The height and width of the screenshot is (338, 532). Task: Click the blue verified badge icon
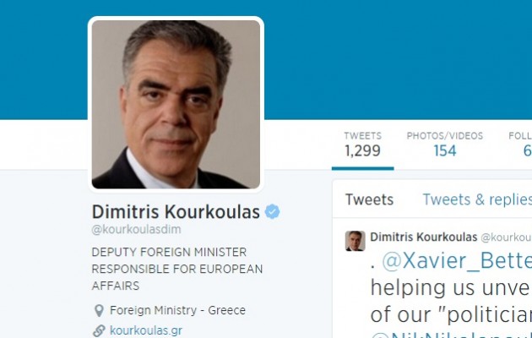(x=273, y=212)
